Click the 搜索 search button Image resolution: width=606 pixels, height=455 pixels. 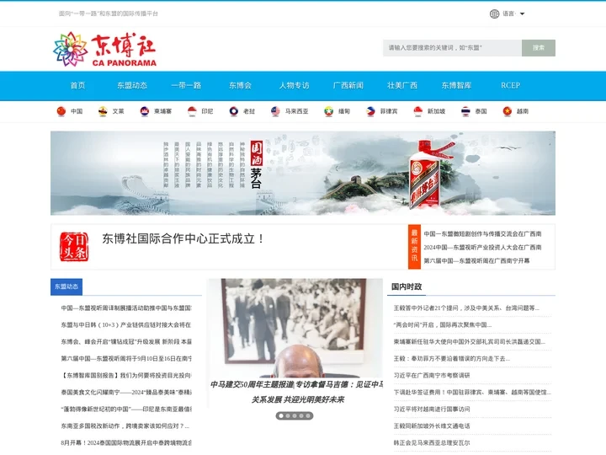[539, 48]
